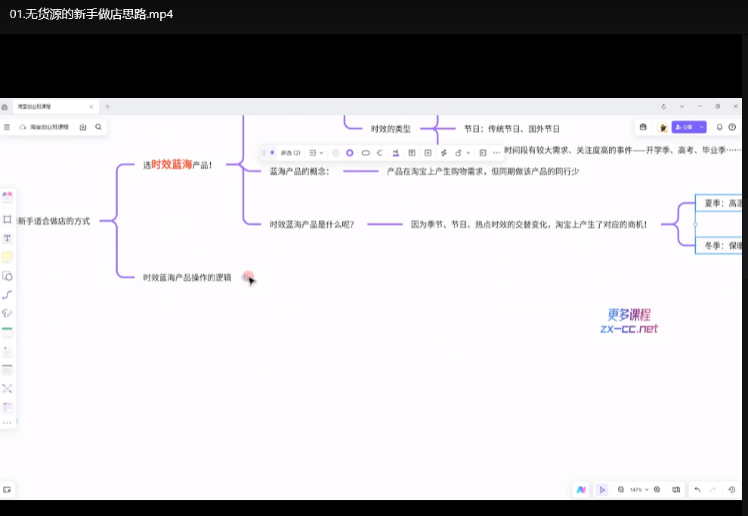Select the mind map tool
Image resolution: width=748 pixels, height=516 pixels.
[x=7, y=389]
